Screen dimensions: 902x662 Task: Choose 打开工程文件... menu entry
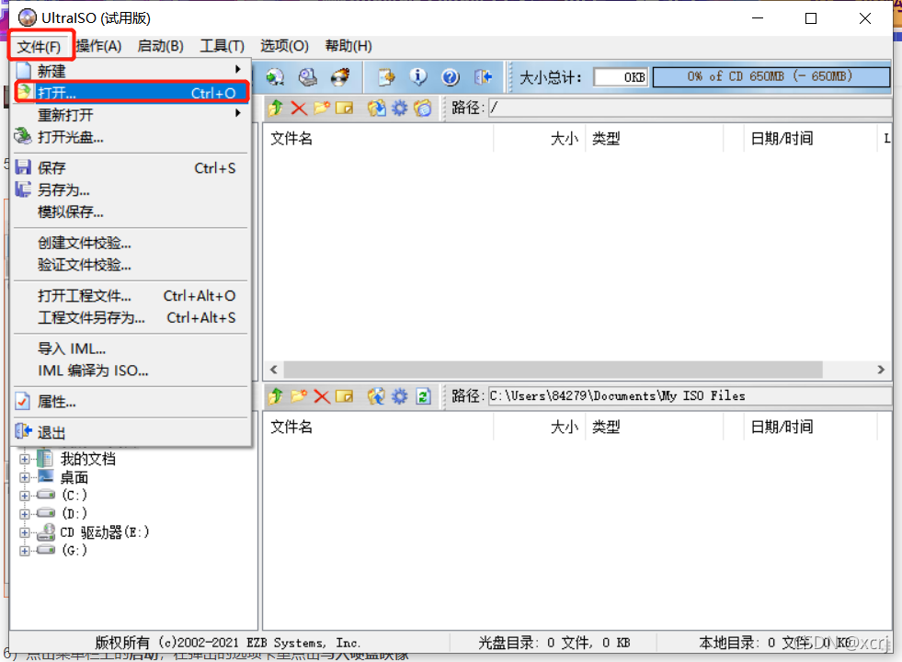(x=131, y=296)
